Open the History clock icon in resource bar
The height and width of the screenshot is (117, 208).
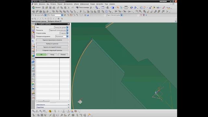[33, 74]
